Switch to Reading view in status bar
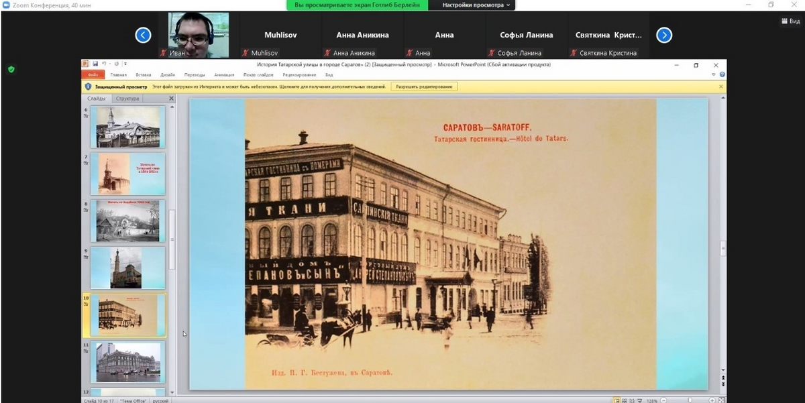Screen dimensions: 805x403 633,400
